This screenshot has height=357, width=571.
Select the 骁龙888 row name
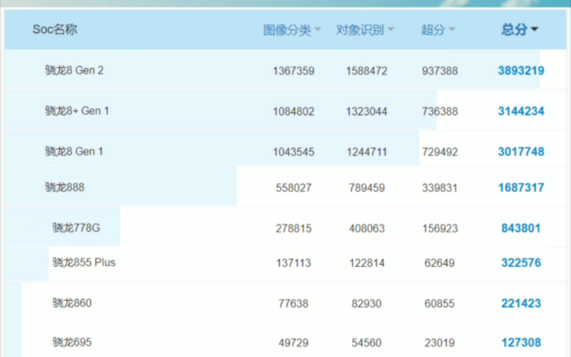click(65, 187)
